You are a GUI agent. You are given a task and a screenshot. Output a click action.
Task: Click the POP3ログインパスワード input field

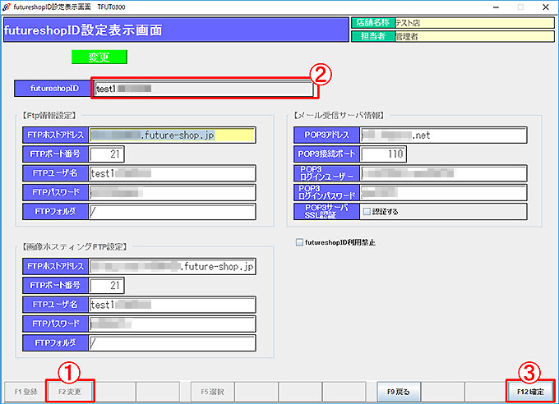(443, 193)
